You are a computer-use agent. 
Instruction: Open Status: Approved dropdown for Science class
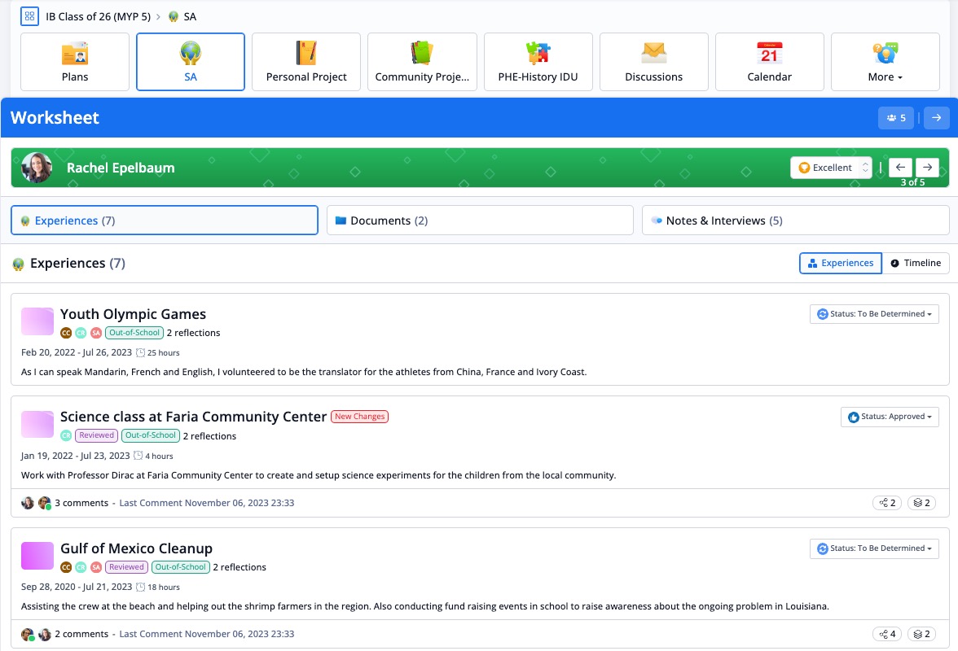889,417
